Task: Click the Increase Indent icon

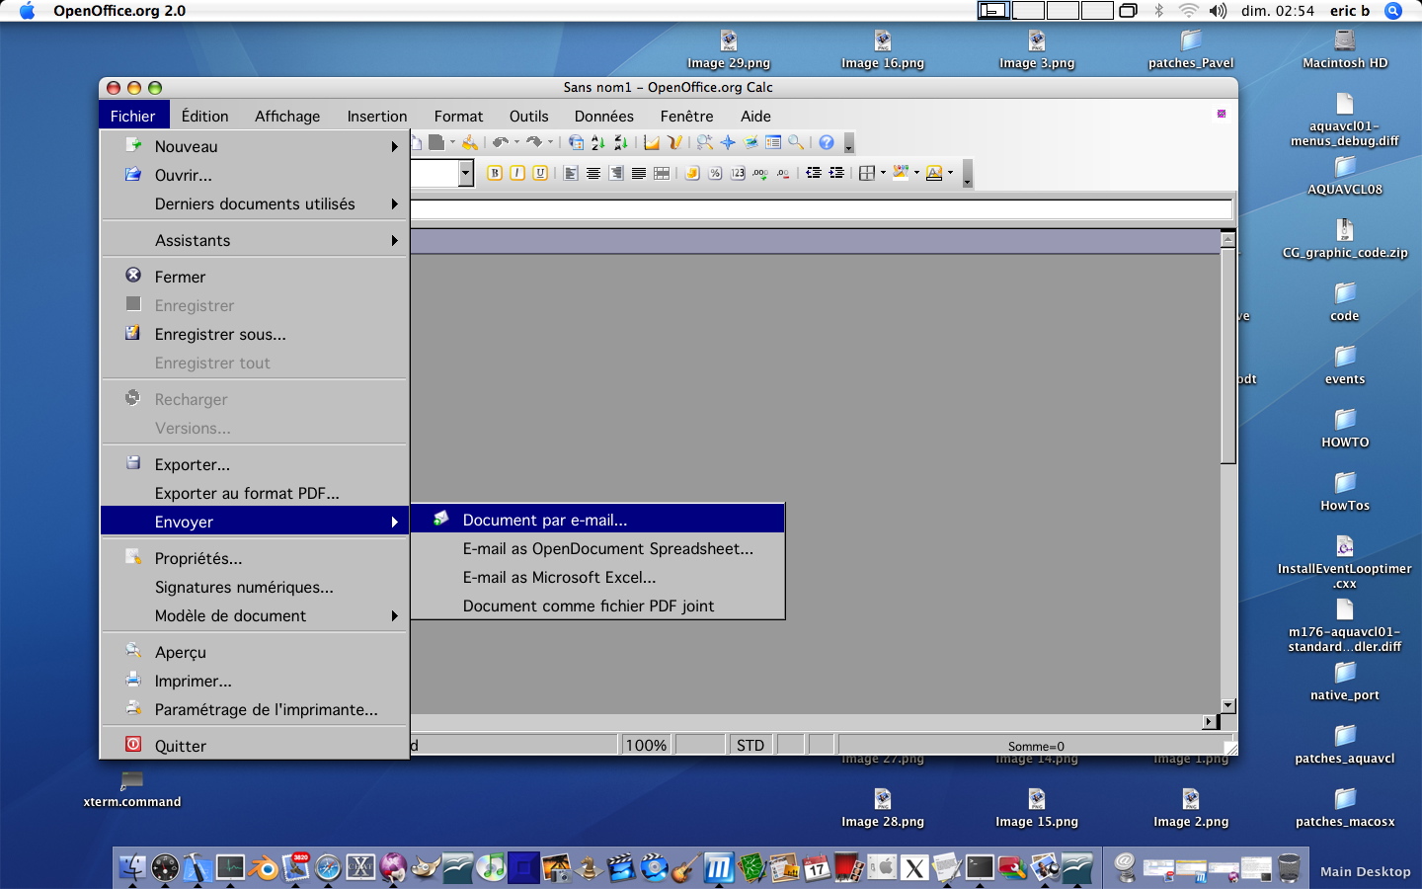Action: click(836, 173)
